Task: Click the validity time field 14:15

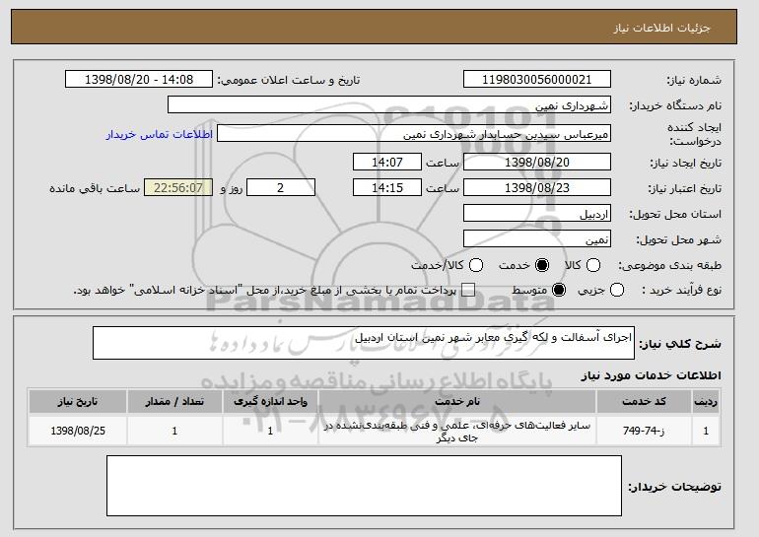Action: pyautogui.click(x=387, y=188)
